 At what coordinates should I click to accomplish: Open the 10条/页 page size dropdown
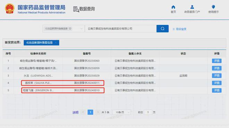point(121,112)
